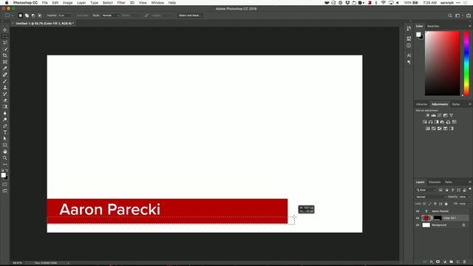This screenshot has width=473, height=266.
Task: Select the Crop tool
Action: (x=5, y=55)
